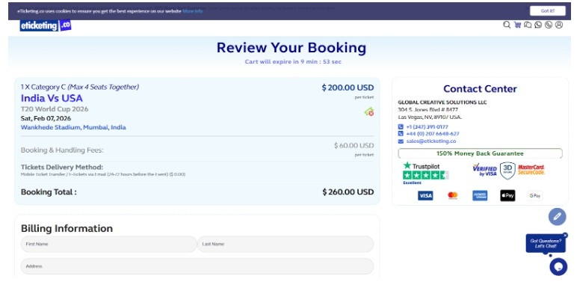Click the 3D Secure shield badge

pos(507,171)
